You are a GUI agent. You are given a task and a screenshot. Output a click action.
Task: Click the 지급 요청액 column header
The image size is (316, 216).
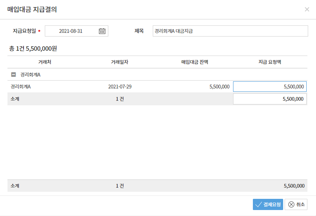click(x=270, y=62)
